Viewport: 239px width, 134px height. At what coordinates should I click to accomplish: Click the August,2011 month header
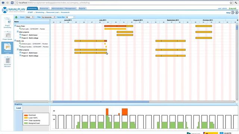click(x=138, y=20)
